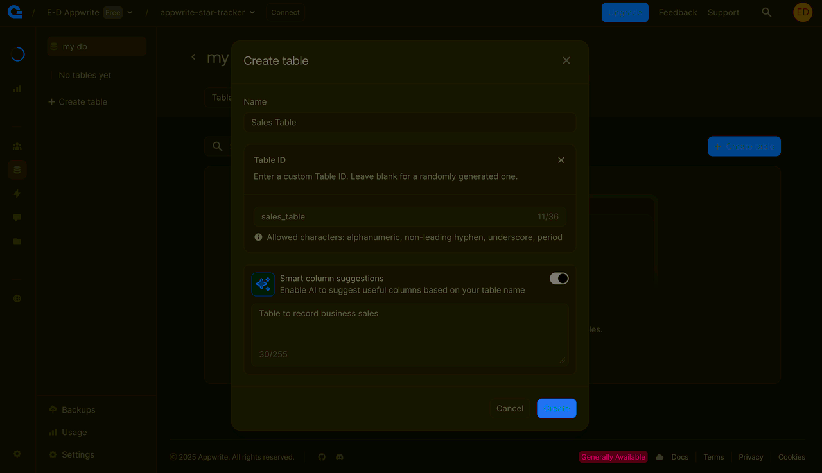Disable Smart column suggestions
Image resolution: width=822 pixels, height=473 pixels.
559,278
